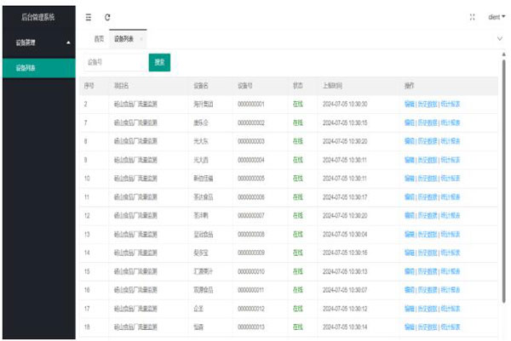Close the 设备列表 tab with its x
The height and width of the screenshot is (341, 511).
(141, 39)
